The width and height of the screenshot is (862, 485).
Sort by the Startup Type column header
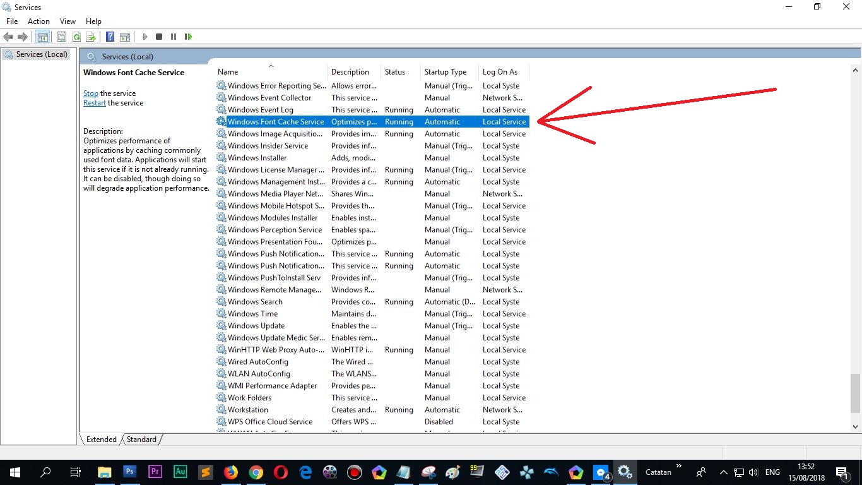pyautogui.click(x=449, y=72)
